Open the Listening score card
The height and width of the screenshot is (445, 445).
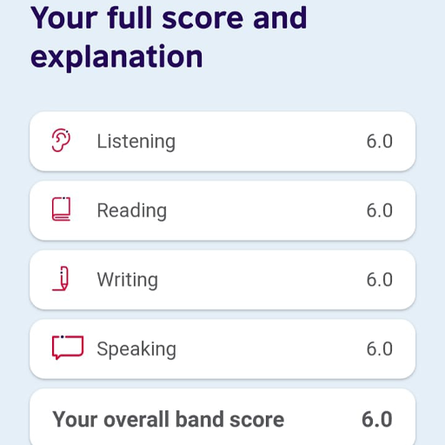pos(222,141)
